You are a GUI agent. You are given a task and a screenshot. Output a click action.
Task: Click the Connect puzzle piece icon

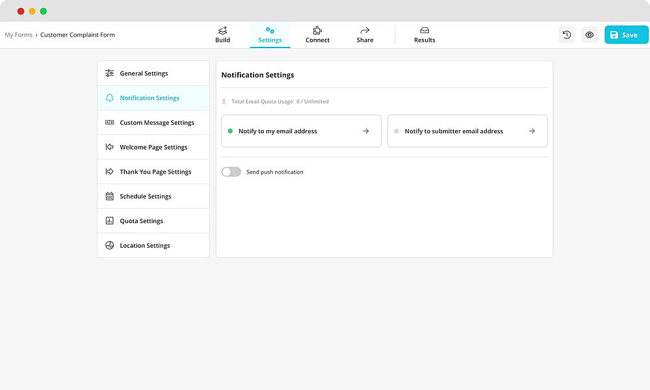click(318, 31)
